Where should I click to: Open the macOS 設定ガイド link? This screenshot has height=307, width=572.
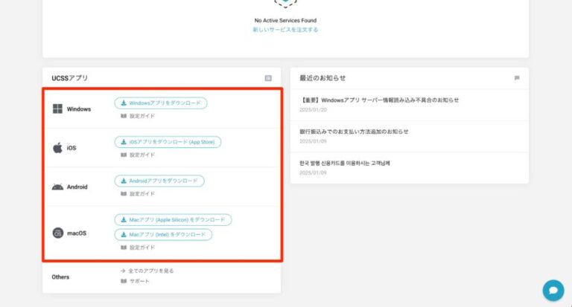pos(142,247)
